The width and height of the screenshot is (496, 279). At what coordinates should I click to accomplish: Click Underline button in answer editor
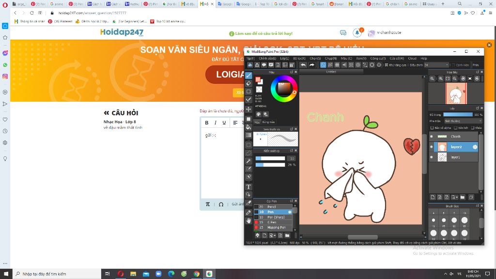224,123
